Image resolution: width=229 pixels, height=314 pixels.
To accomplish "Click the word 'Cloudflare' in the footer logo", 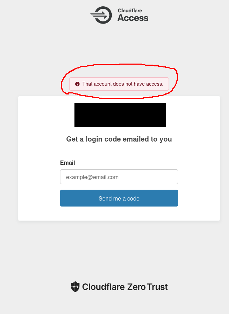I will pos(103,287).
